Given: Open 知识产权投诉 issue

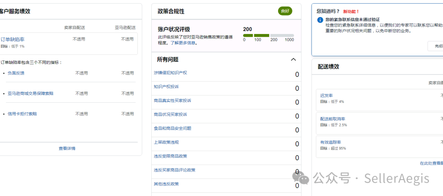Looking at the screenshot, I should click(166, 87).
